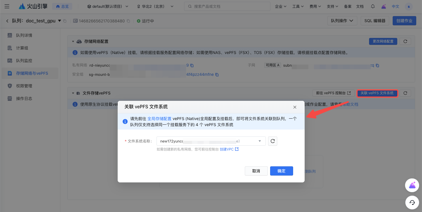Copy the 安全组 ID

(217, 75)
